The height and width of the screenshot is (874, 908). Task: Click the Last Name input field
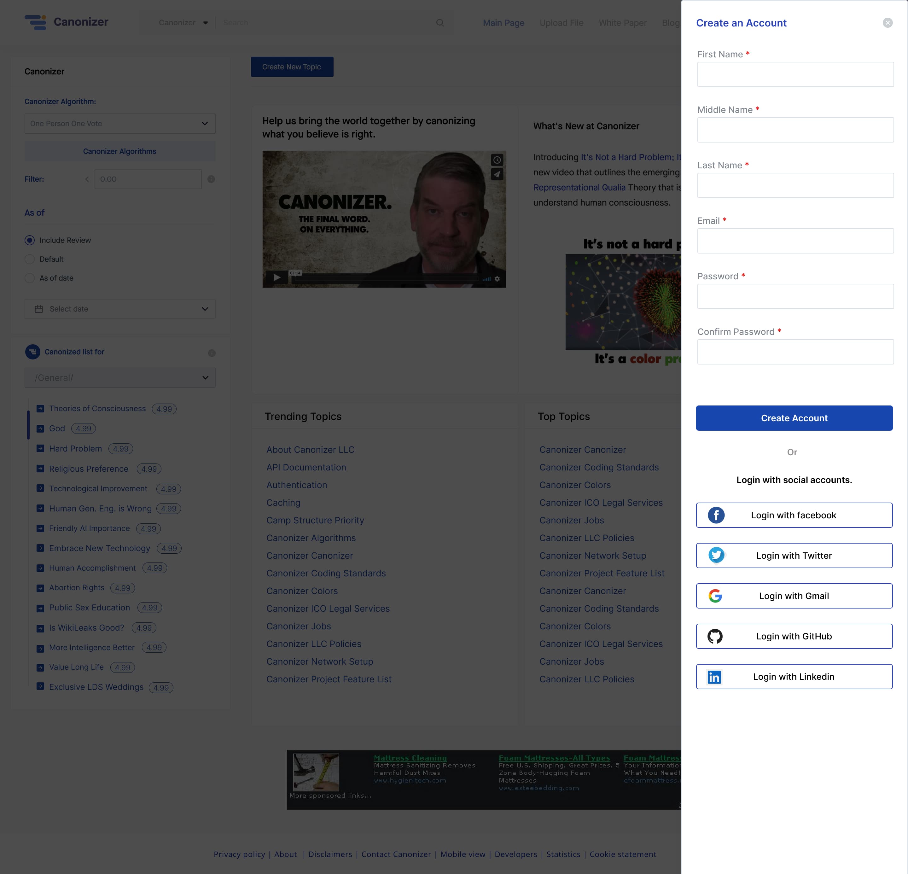point(795,185)
